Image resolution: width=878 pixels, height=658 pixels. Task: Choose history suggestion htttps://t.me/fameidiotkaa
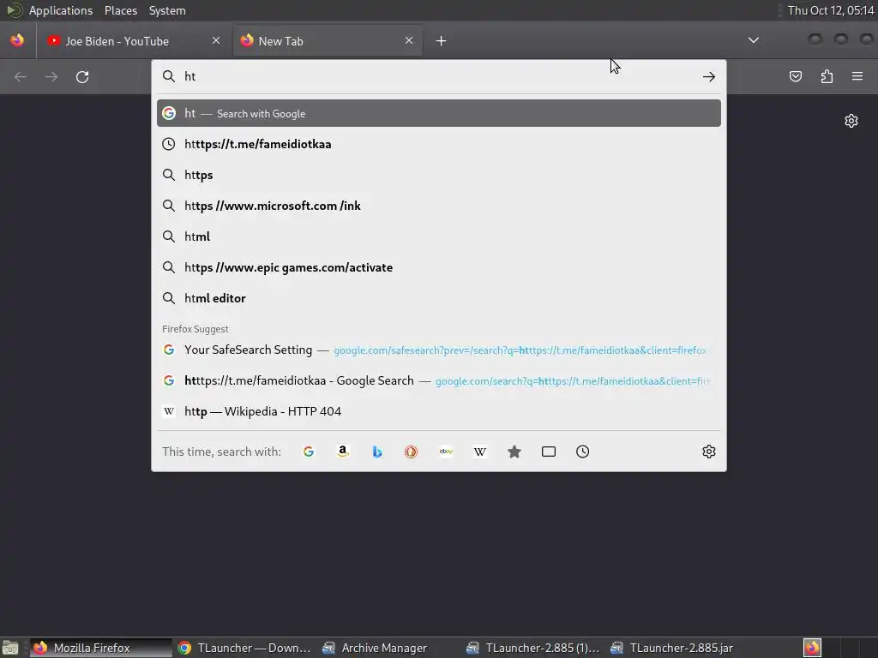point(439,144)
